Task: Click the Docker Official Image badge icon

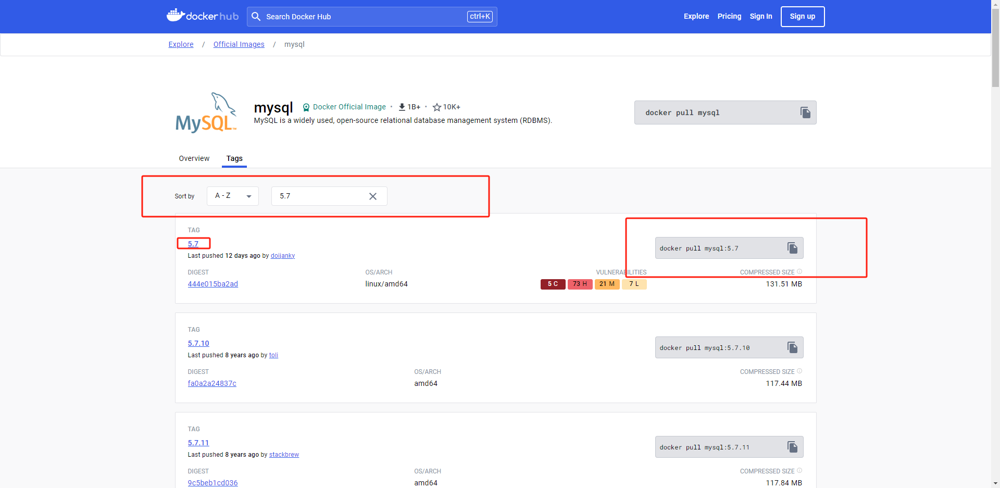Action: pyautogui.click(x=306, y=107)
